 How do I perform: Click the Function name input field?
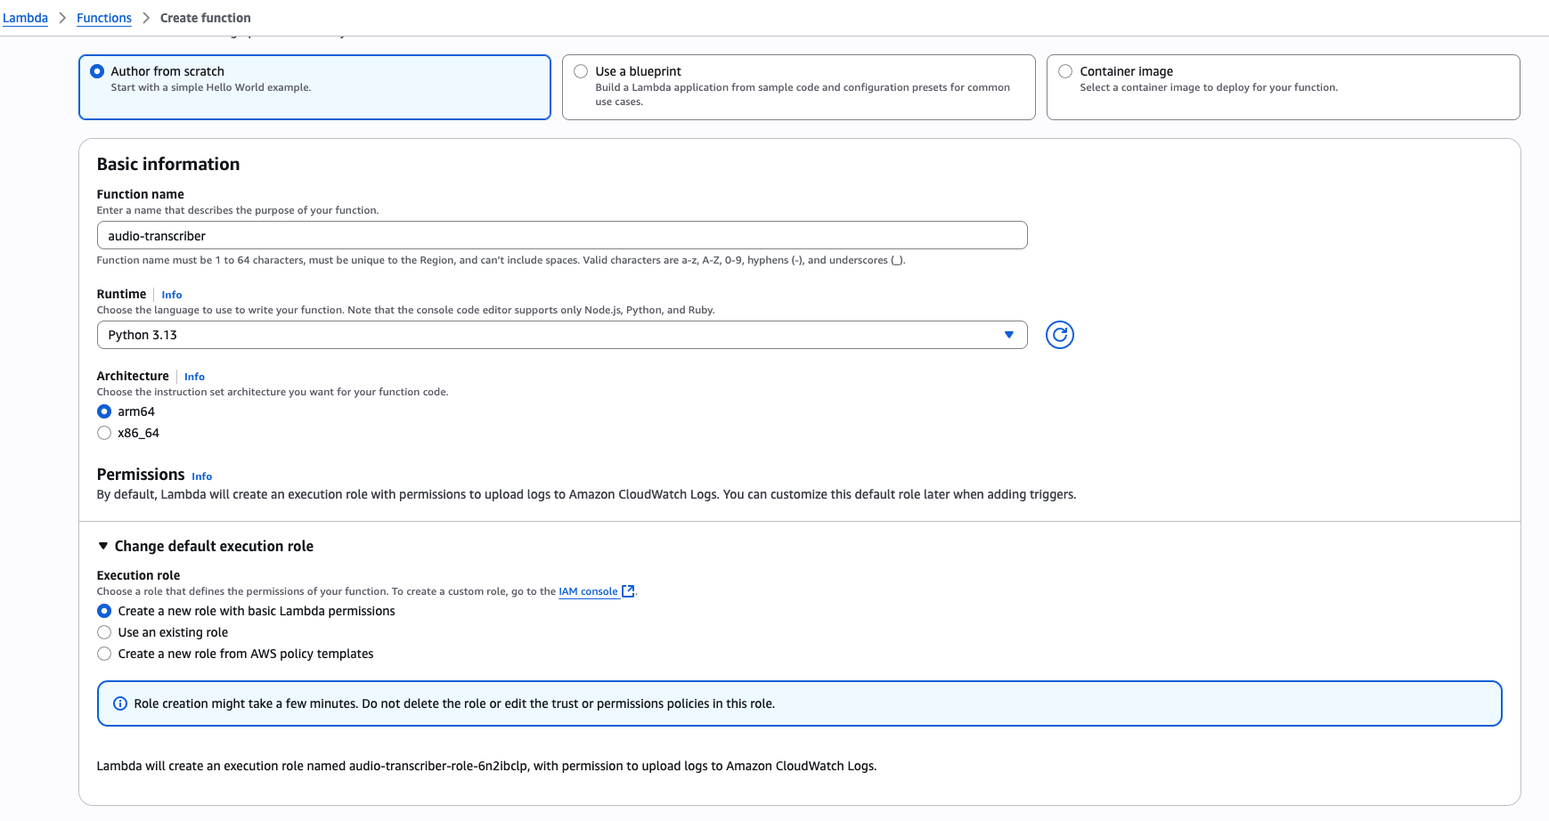562,235
